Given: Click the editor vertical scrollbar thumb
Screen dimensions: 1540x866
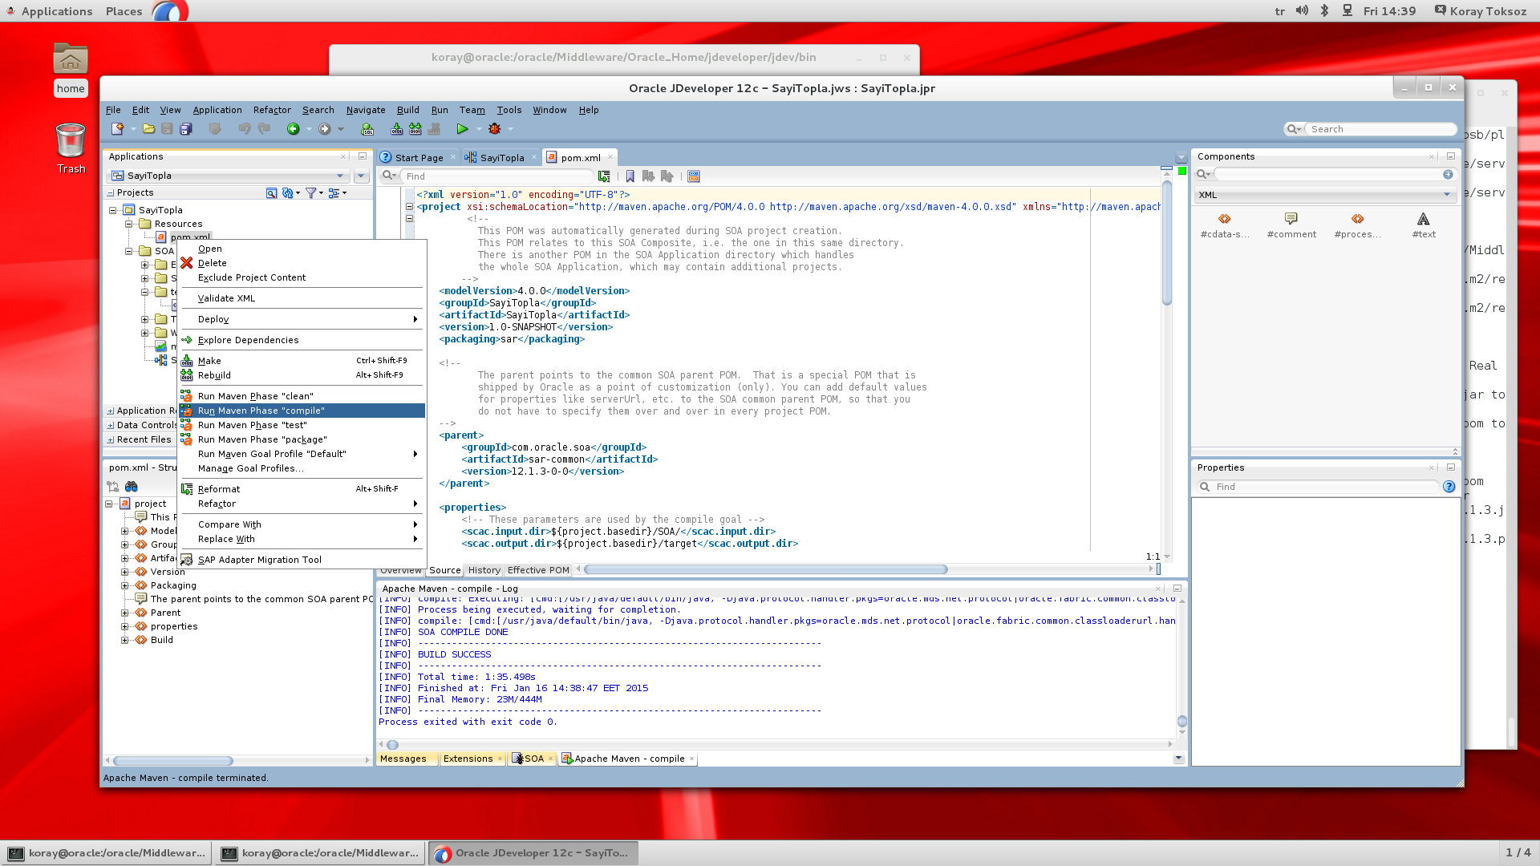Looking at the screenshot, I should [1167, 245].
